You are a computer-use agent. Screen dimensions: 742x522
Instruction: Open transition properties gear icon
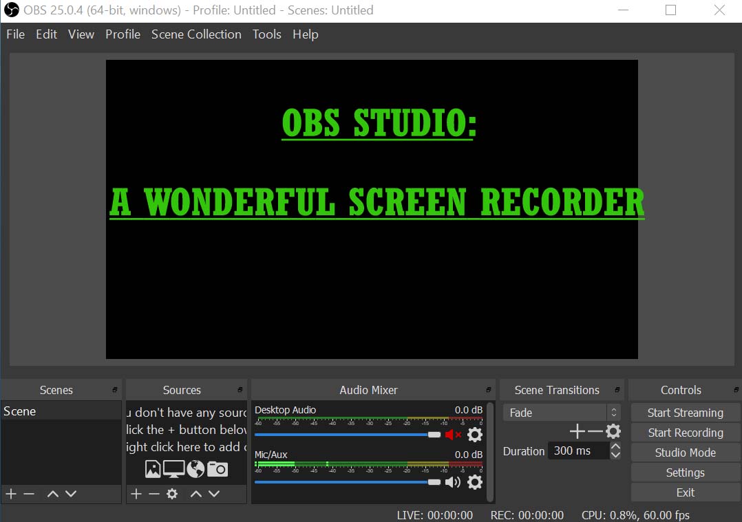pos(613,431)
